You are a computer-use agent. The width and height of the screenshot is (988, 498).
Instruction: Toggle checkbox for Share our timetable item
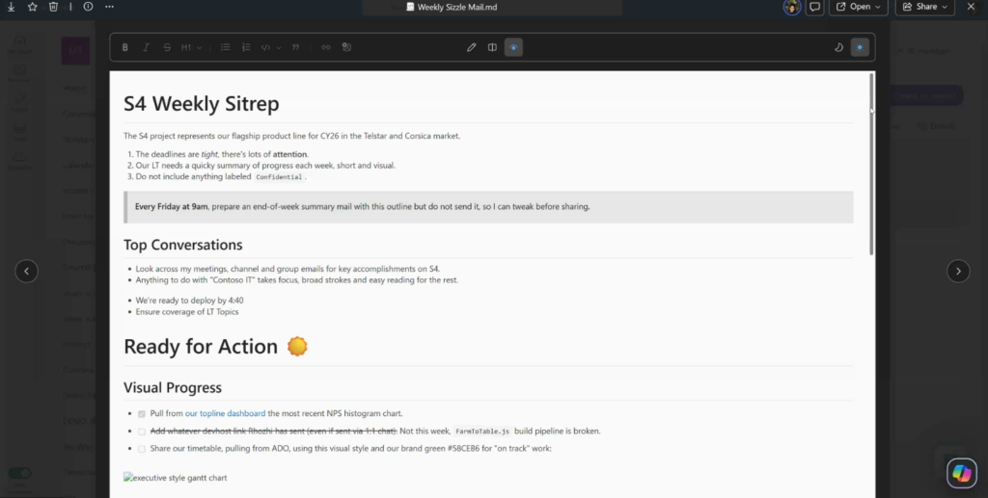click(x=142, y=449)
